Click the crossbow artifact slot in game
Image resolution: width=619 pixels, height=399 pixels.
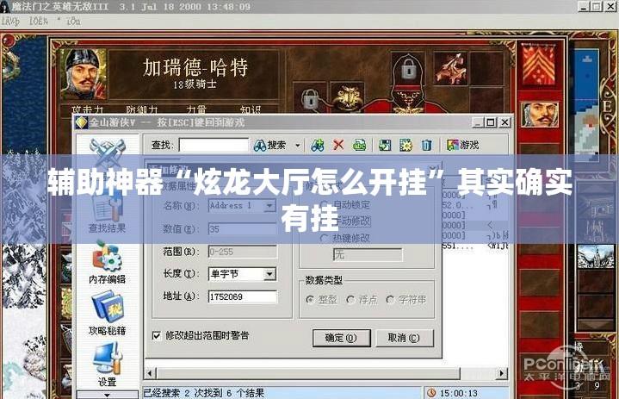tap(450, 69)
